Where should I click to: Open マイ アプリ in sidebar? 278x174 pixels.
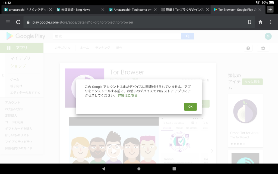tap(20, 58)
